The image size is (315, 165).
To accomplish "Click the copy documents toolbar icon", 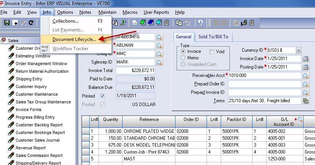I will pos(179,23).
